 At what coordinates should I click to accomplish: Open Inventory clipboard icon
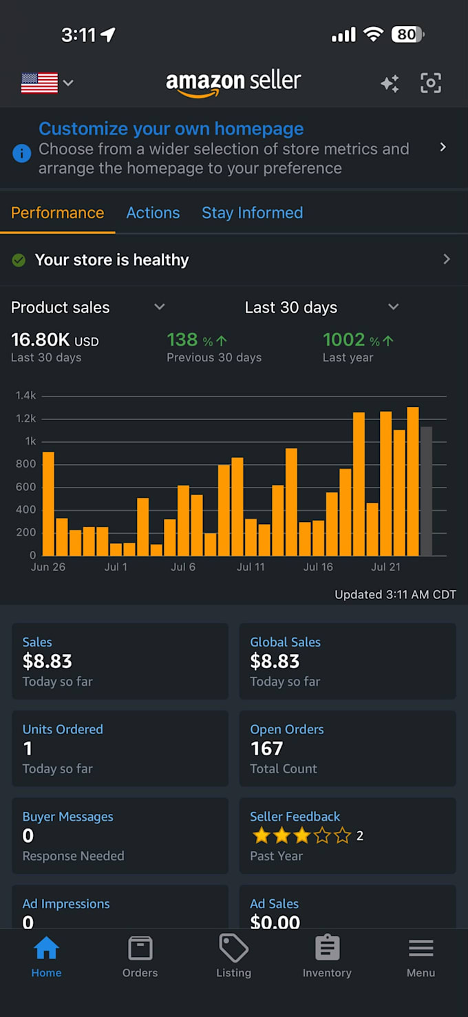327,948
